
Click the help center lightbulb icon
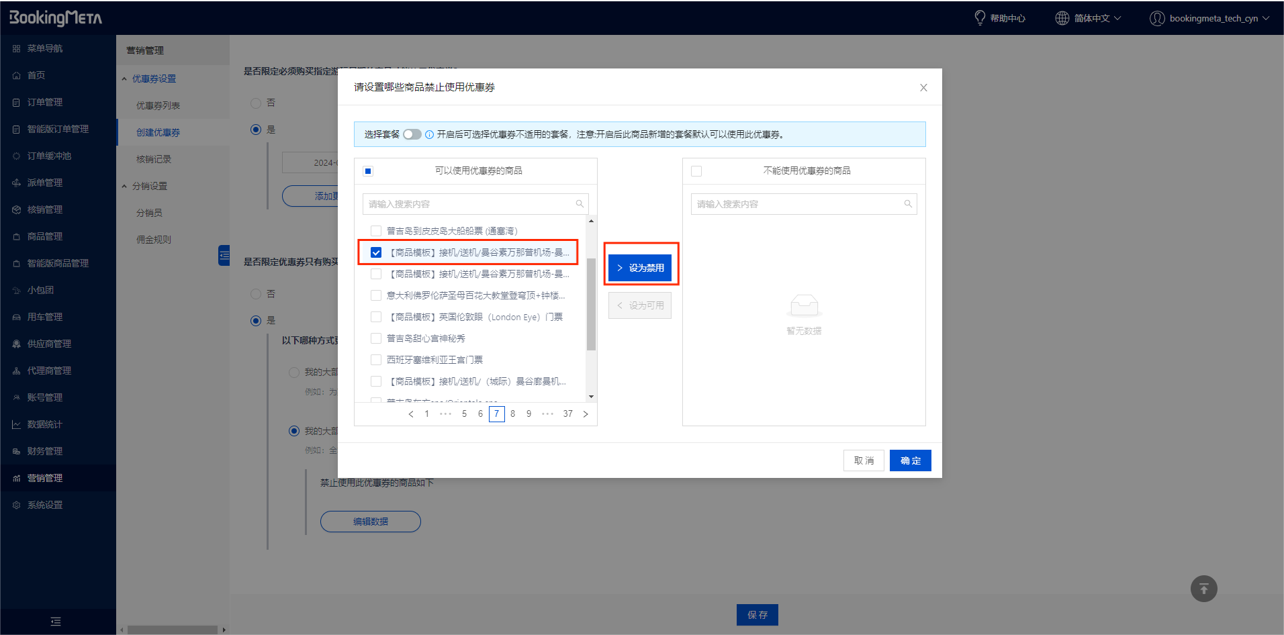980,18
